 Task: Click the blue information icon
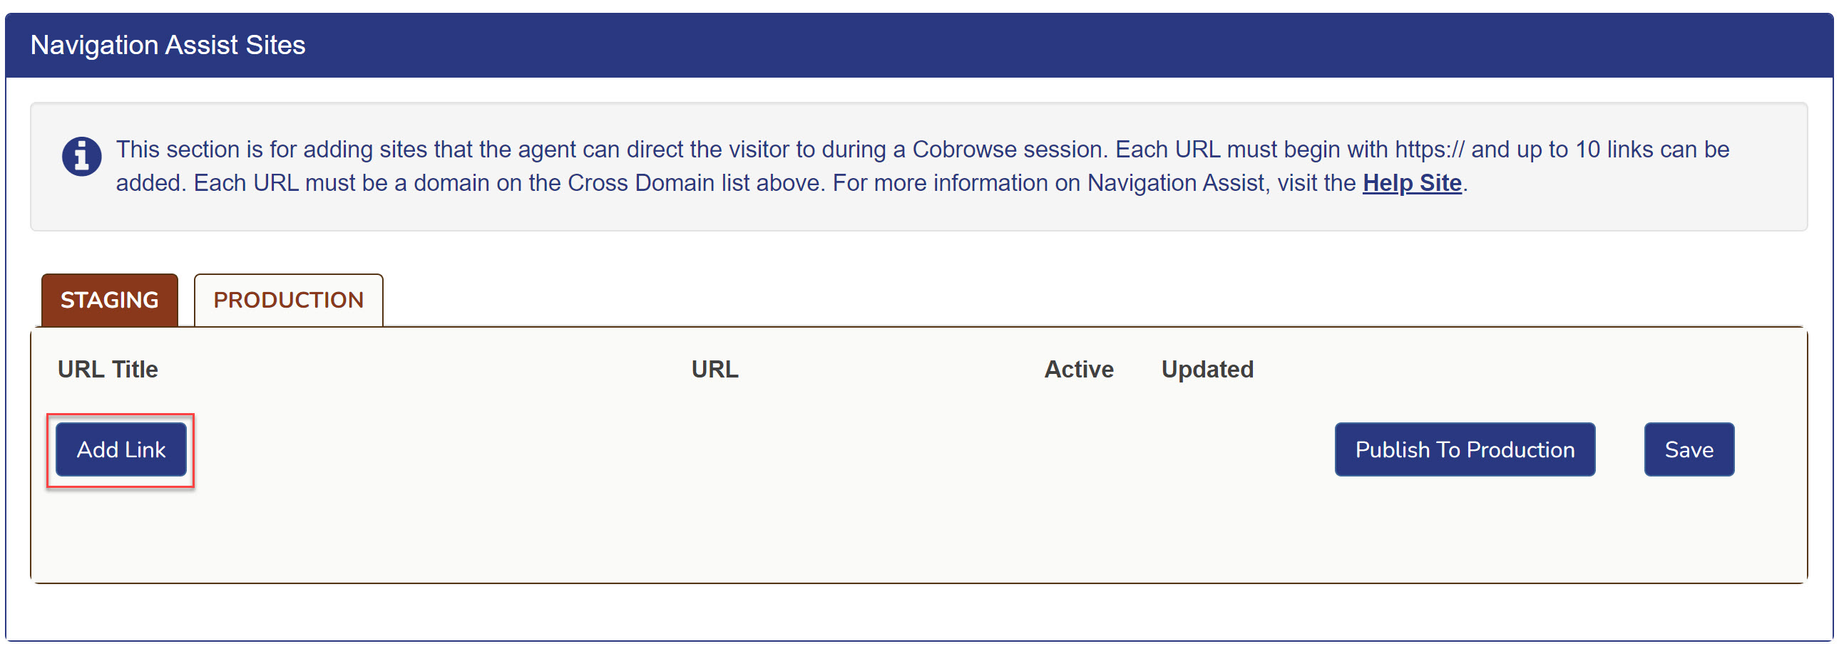click(x=81, y=156)
